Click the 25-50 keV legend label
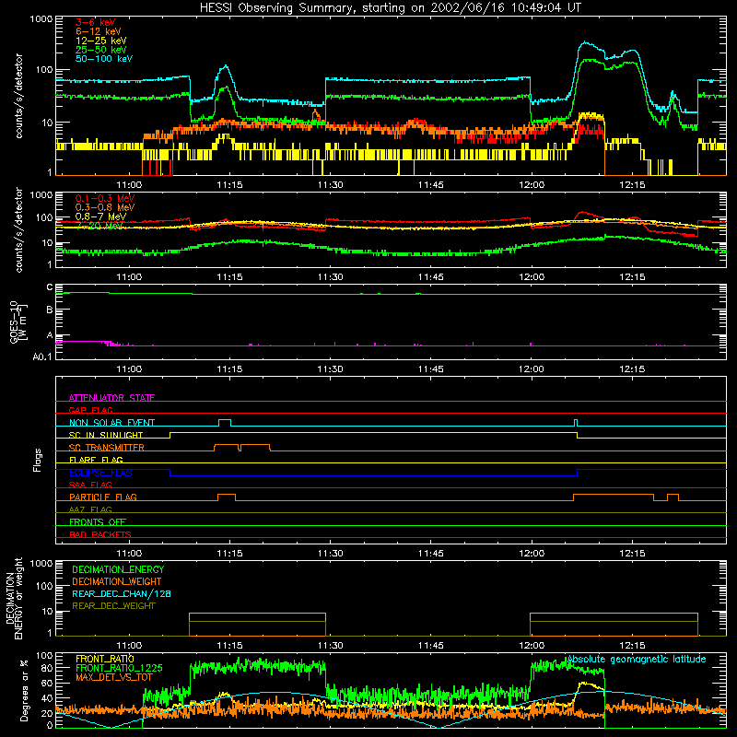Viewport: 737px width, 737px height. [x=101, y=50]
